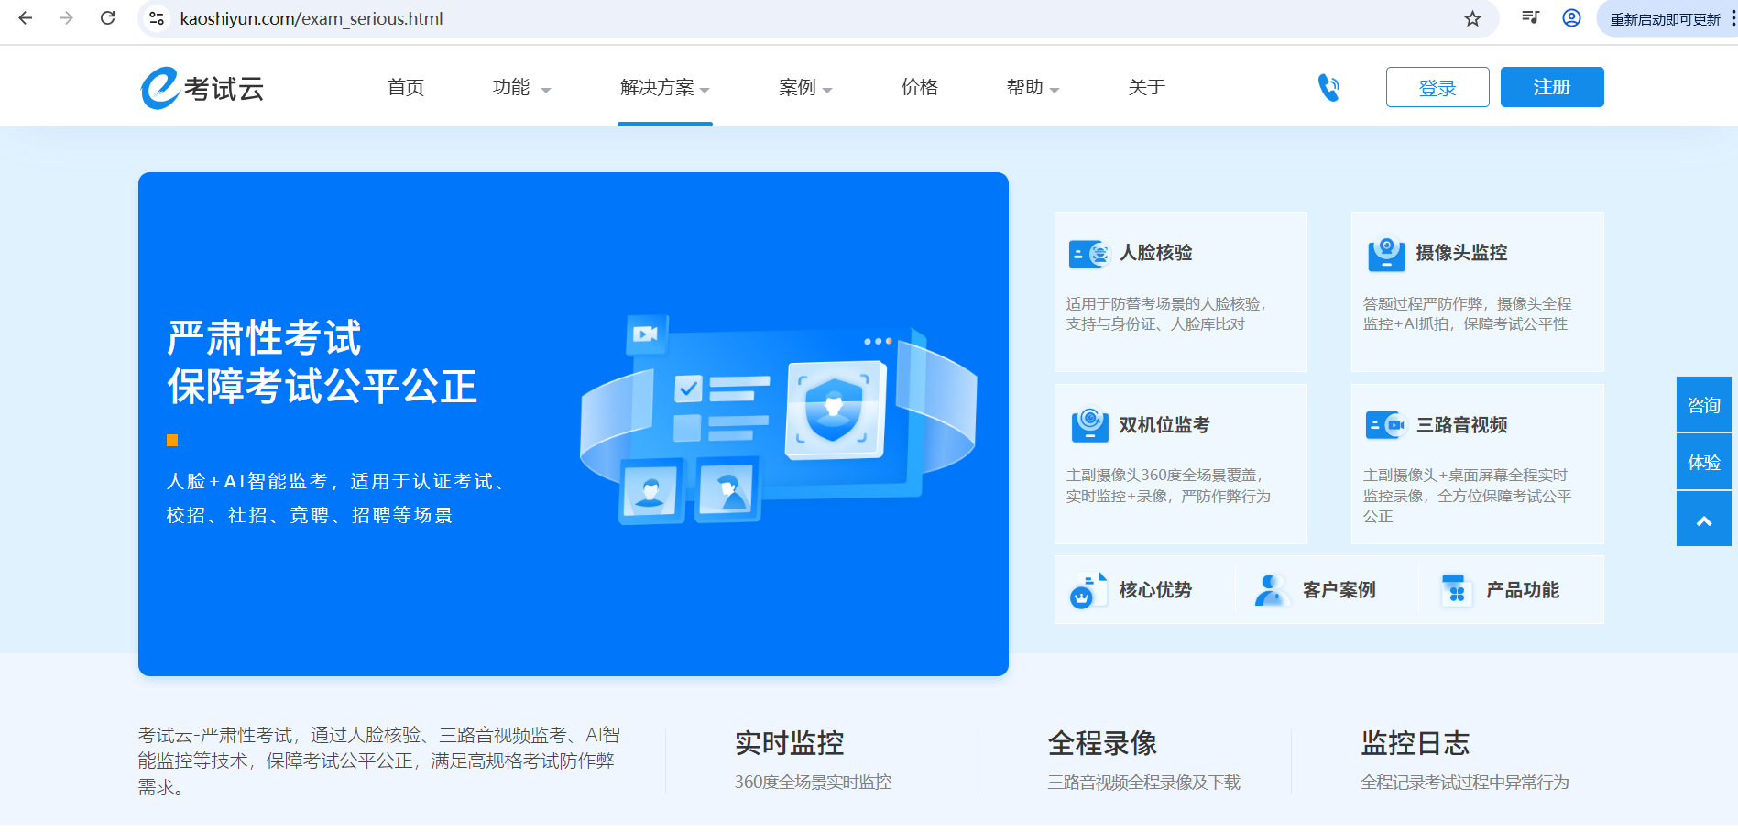Open the 人脸核验 feature card icon

click(x=1089, y=254)
